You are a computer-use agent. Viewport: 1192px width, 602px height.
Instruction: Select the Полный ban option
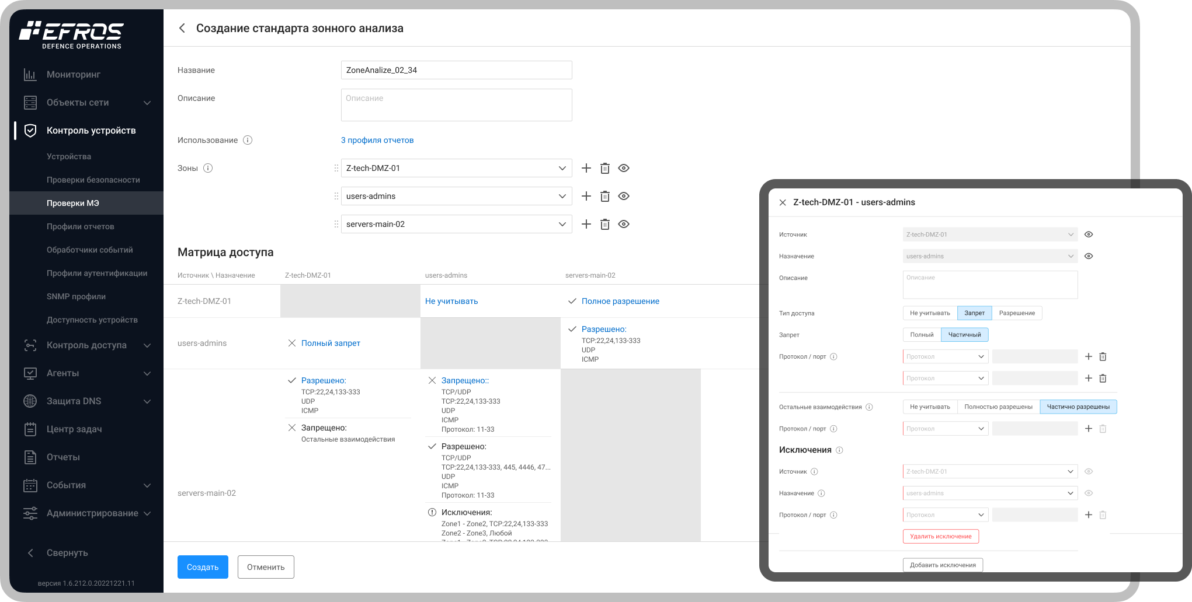922,335
